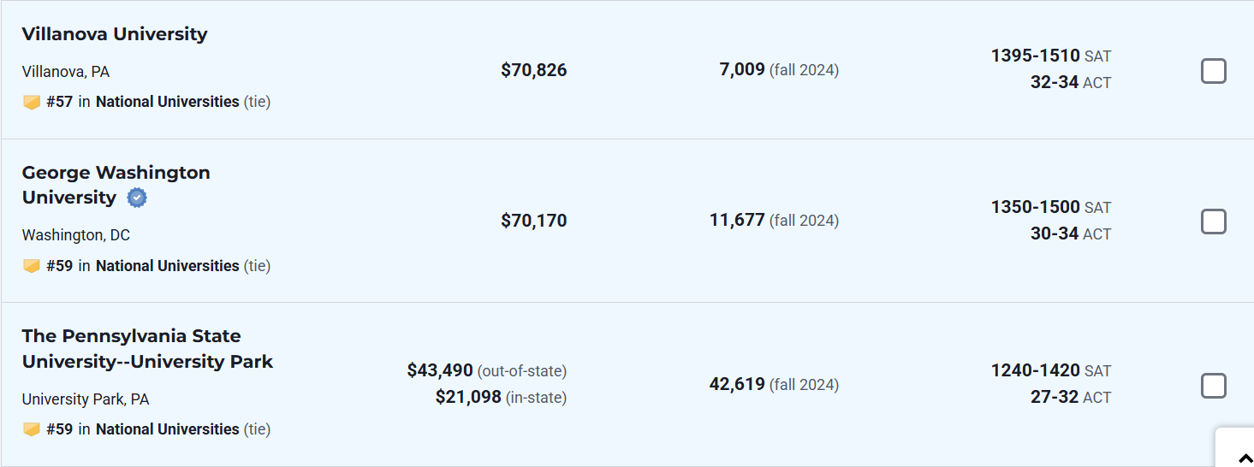Click Penn State's 27-32 ACT range
The image size is (1254, 467).
pos(1054,397)
